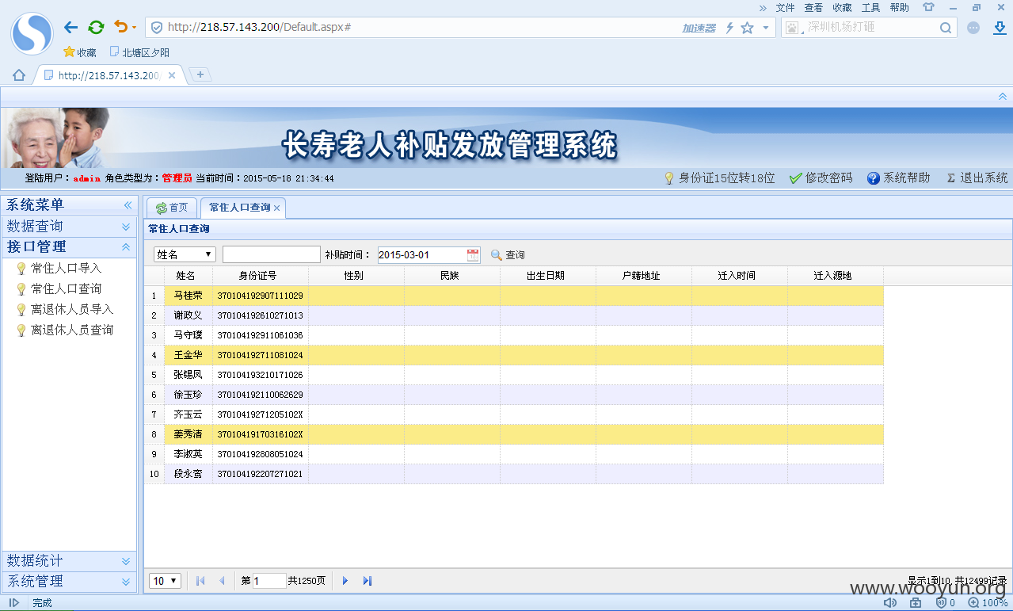Open the page size 10 dropdown
The width and height of the screenshot is (1013, 611).
(165, 581)
